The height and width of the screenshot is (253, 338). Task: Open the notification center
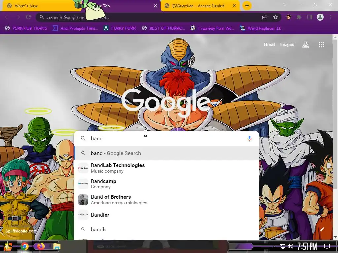tap(327, 246)
